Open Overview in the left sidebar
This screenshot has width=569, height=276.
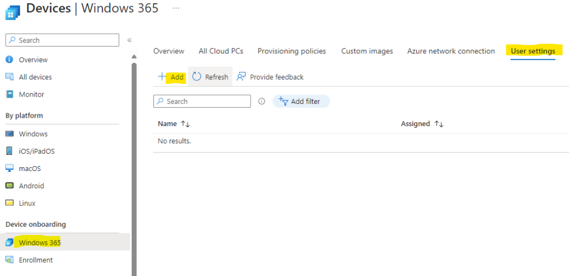(x=33, y=59)
